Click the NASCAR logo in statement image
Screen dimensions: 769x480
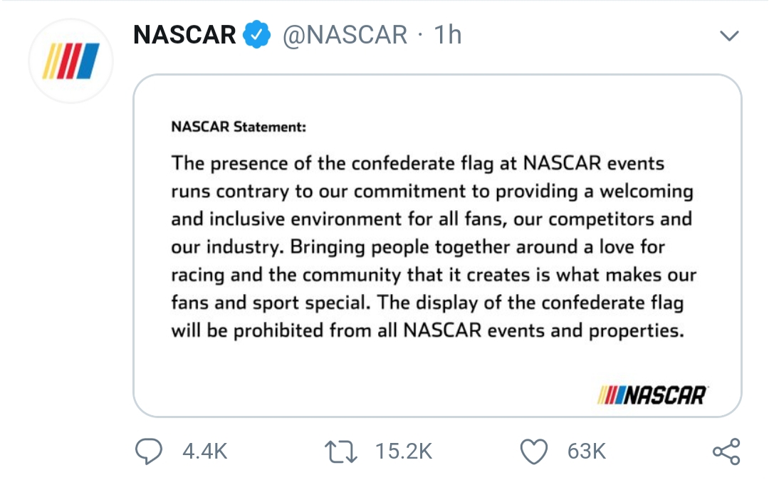point(652,395)
